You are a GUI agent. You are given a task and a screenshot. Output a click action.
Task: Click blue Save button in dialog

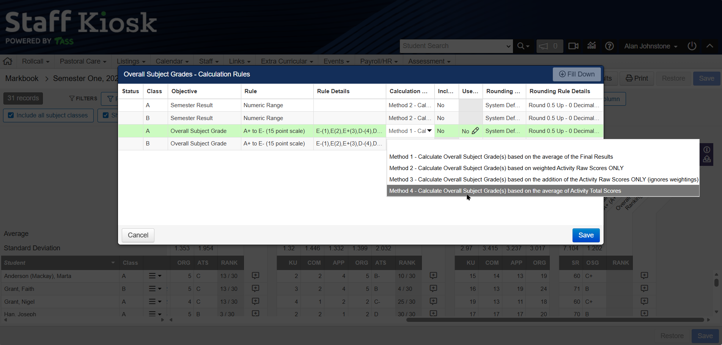tap(585, 235)
